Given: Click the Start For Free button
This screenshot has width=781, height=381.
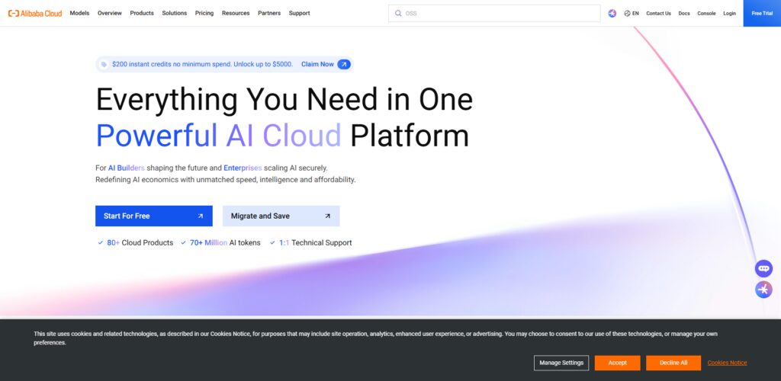Looking at the screenshot, I should point(154,216).
